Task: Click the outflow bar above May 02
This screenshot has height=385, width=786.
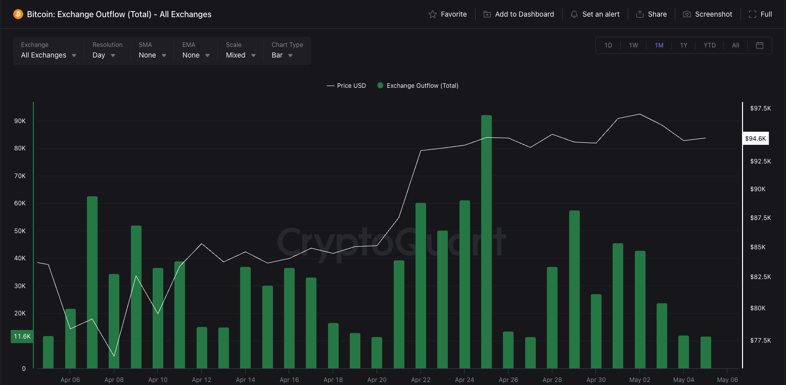Action: click(640, 310)
